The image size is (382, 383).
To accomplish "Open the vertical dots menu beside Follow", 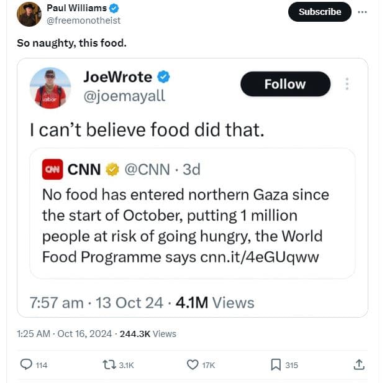I will (x=347, y=84).
